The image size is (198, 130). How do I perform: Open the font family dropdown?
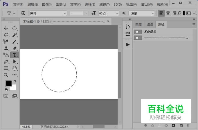65,13
